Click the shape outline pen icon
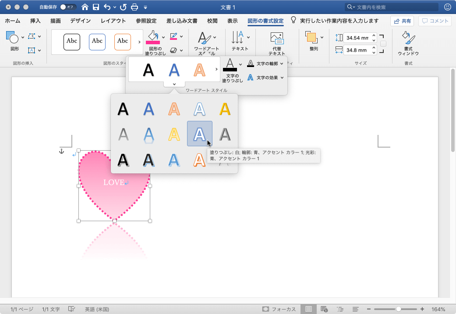This screenshot has width=456, height=314. coord(173,36)
